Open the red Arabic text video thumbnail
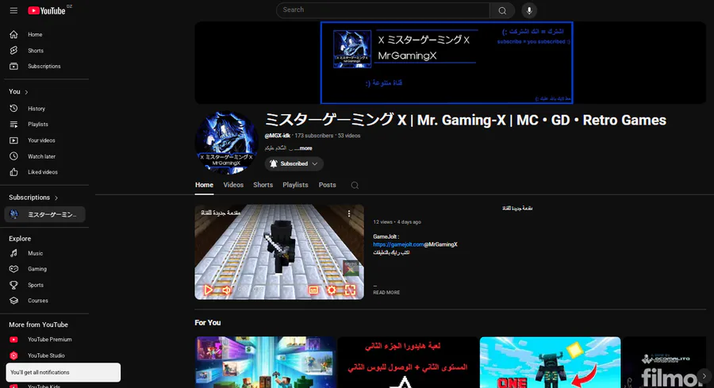This screenshot has width=714, height=388. 408,363
